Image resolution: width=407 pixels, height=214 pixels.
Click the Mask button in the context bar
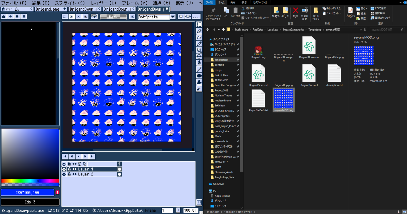tap(113, 16)
